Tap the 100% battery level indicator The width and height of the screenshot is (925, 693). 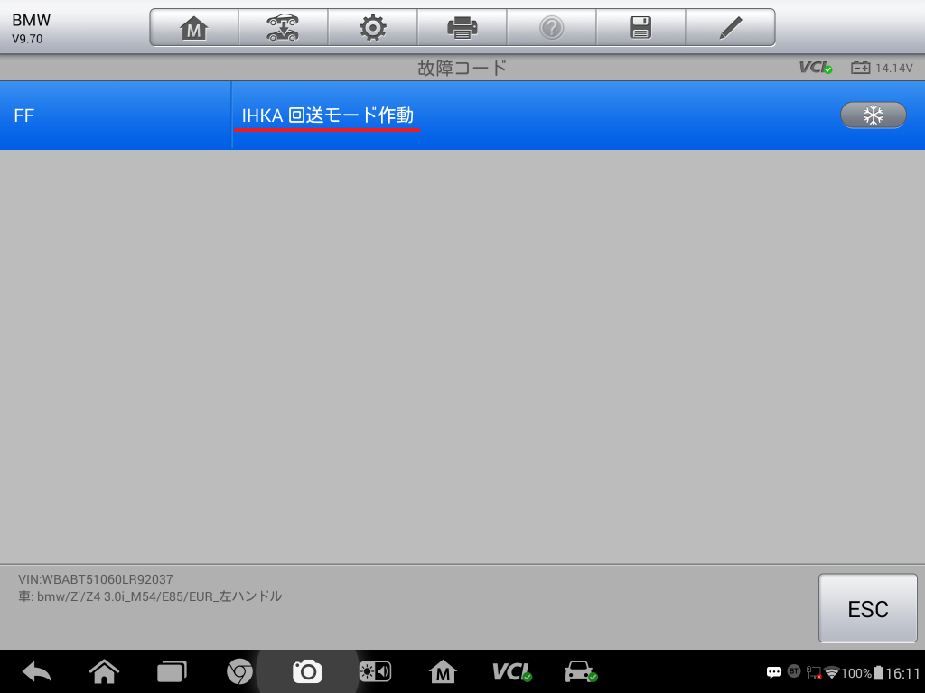pyautogui.click(x=863, y=673)
